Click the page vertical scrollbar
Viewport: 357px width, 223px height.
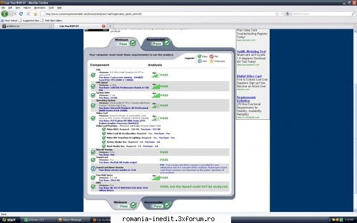tap(355, 120)
